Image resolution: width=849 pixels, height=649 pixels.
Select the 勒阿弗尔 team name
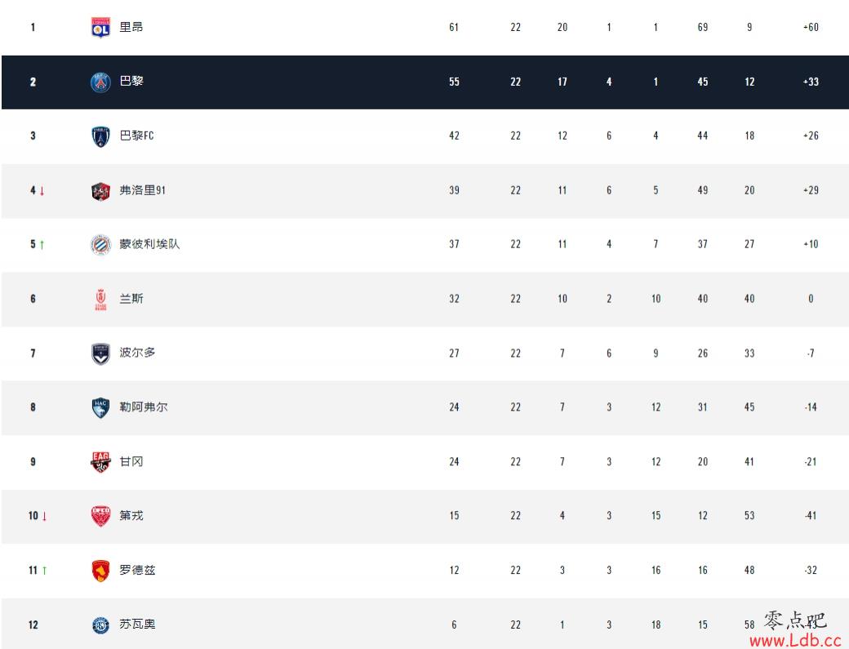144,407
